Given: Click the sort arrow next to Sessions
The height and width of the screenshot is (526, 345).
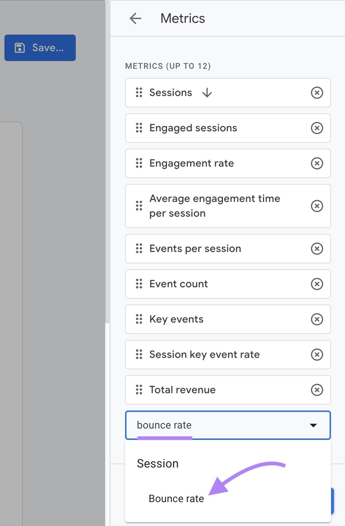Looking at the screenshot, I should pos(207,93).
